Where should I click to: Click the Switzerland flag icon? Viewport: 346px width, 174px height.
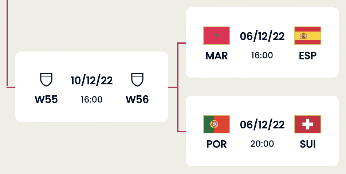pyautogui.click(x=307, y=124)
